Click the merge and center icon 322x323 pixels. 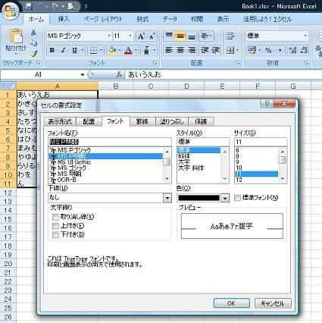(230, 50)
